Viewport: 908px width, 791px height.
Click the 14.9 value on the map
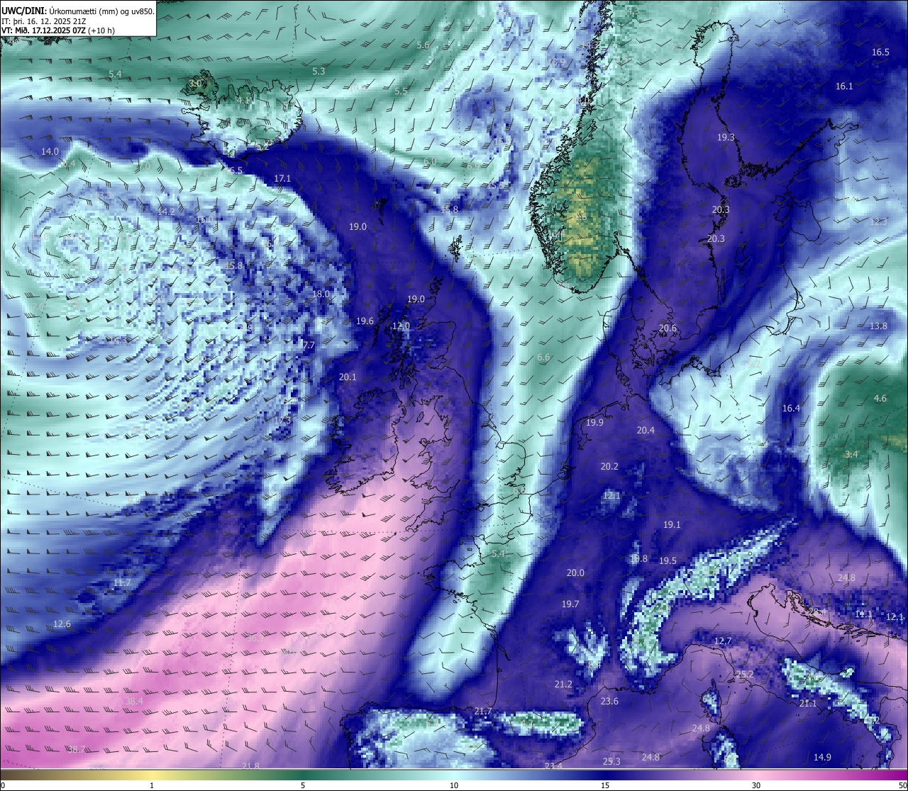(822, 758)
